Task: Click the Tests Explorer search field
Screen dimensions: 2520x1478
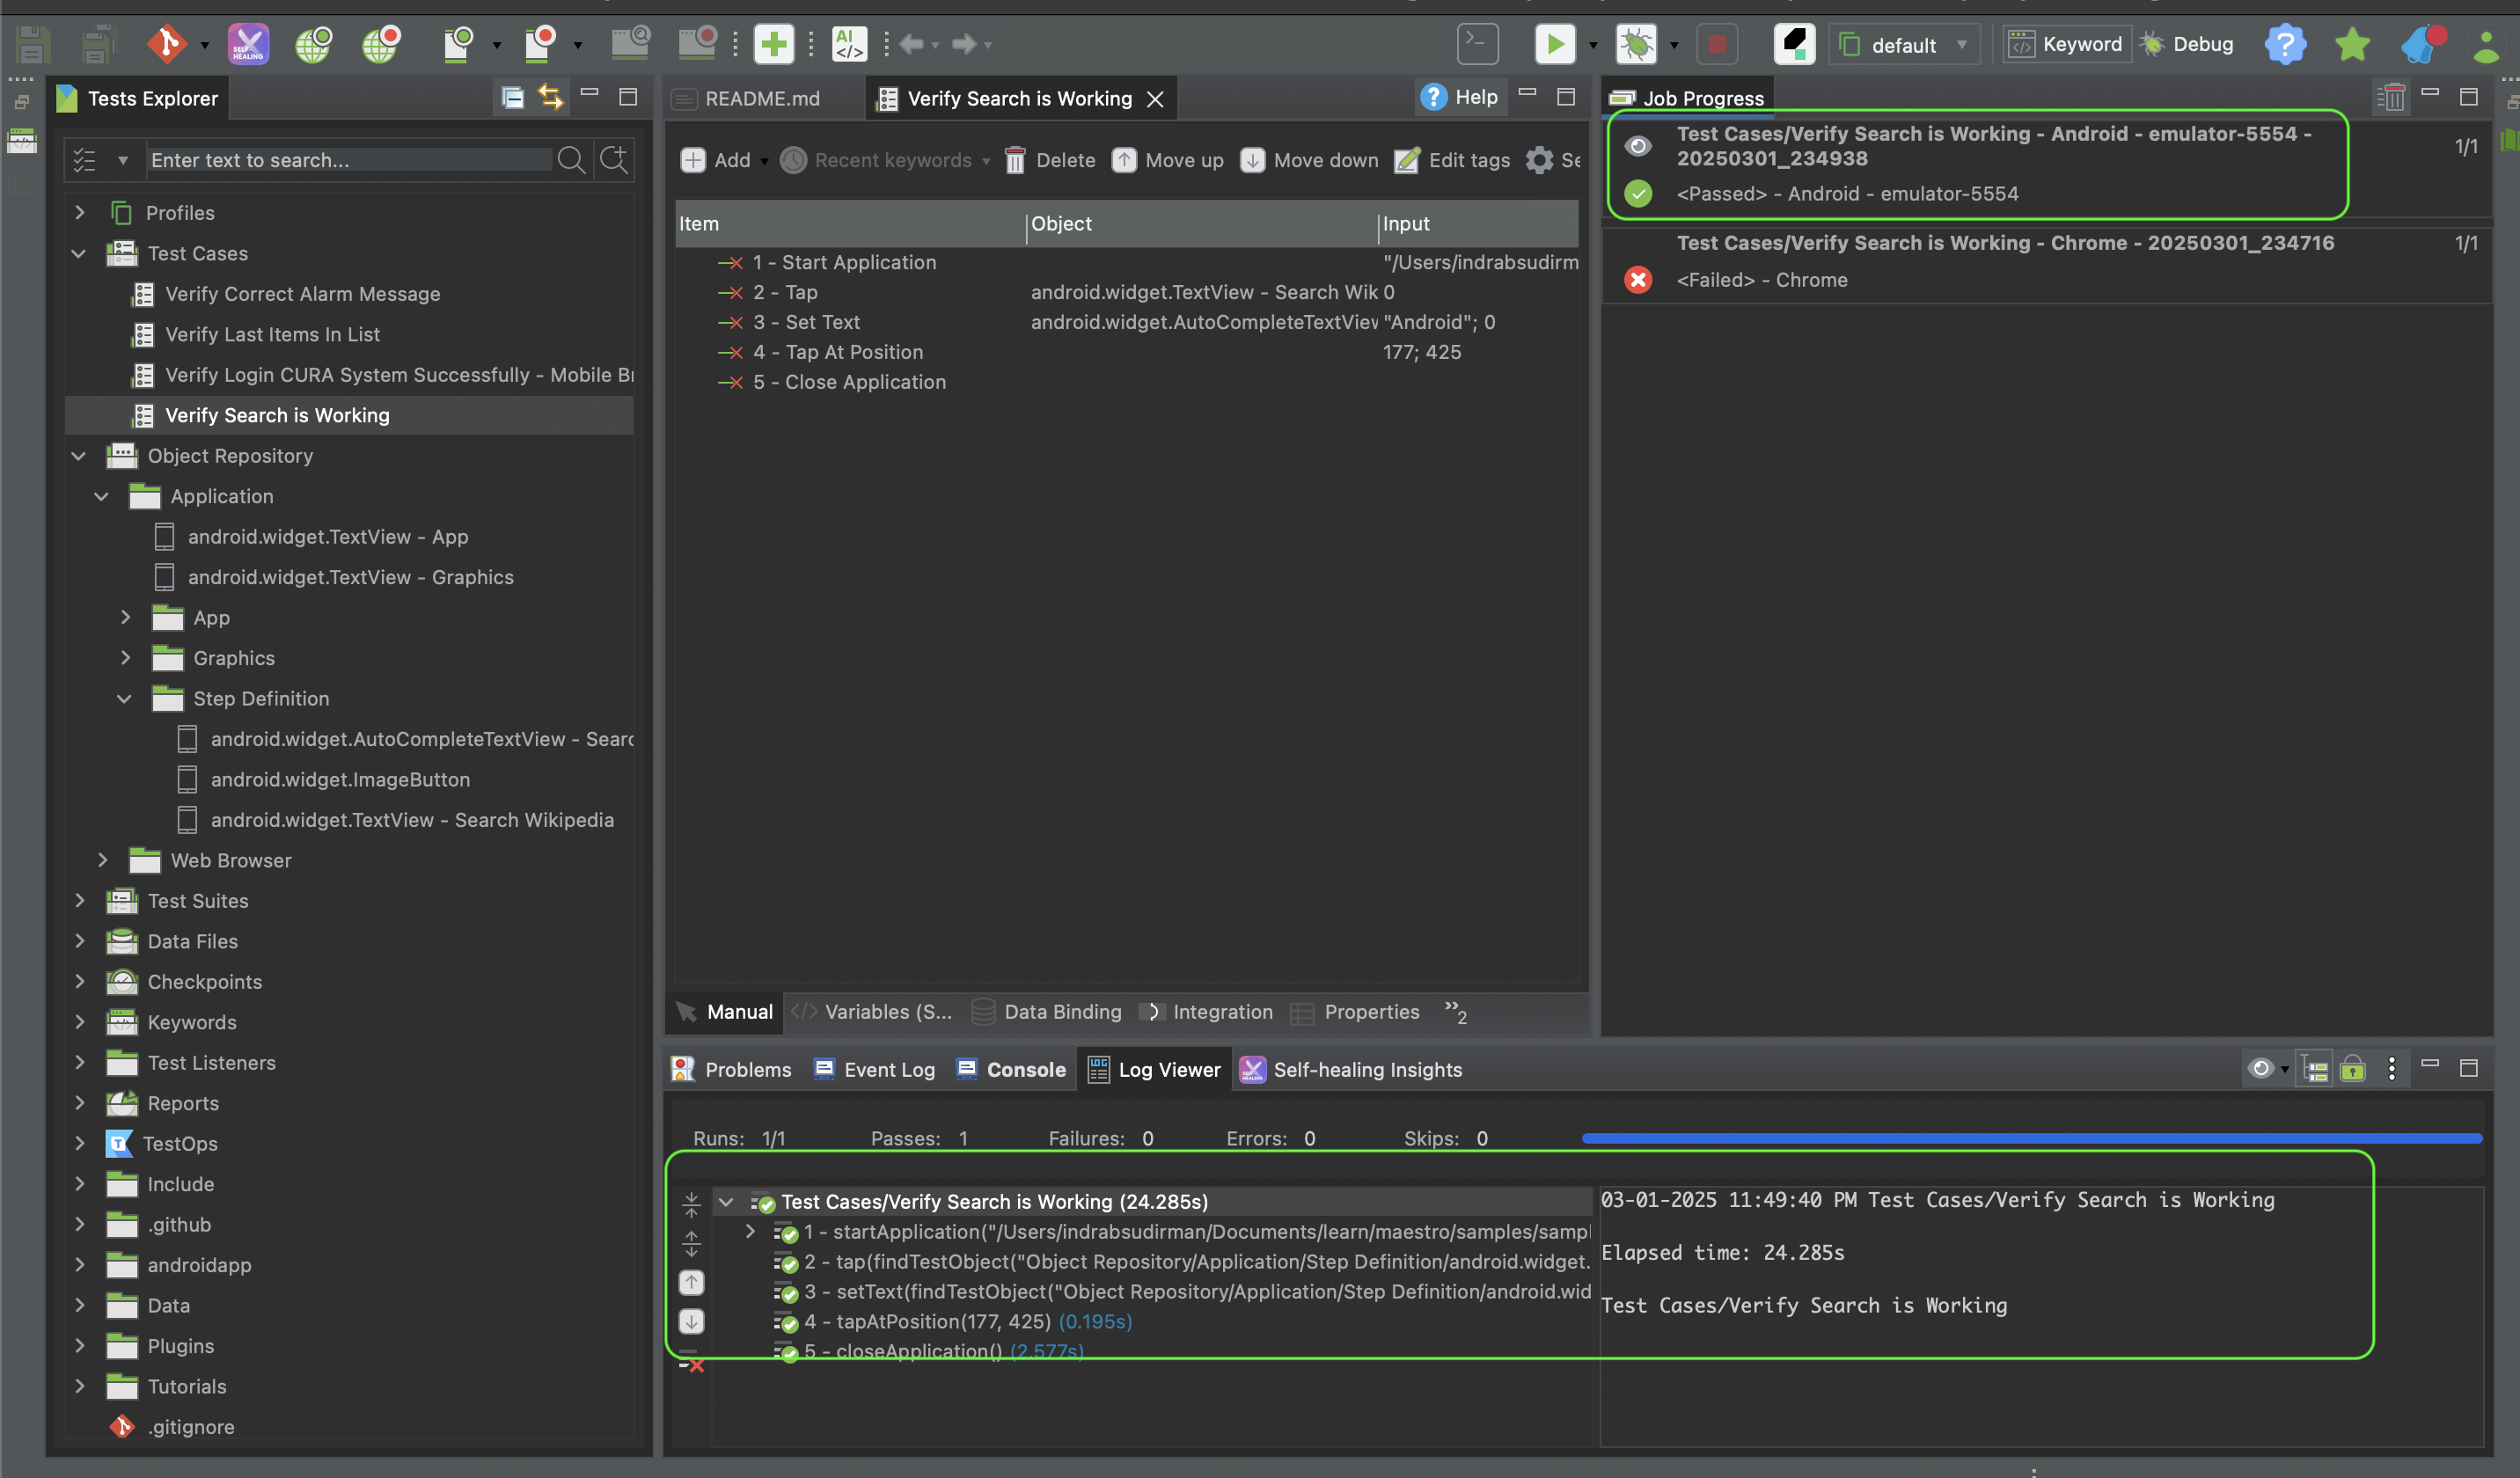Action: coord(348,160)
